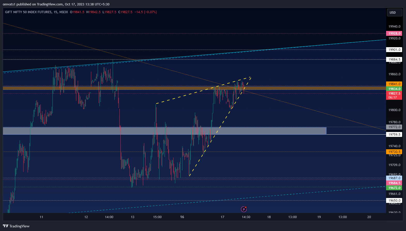Select the pink 19928.0 price label

tap(394, 34)
